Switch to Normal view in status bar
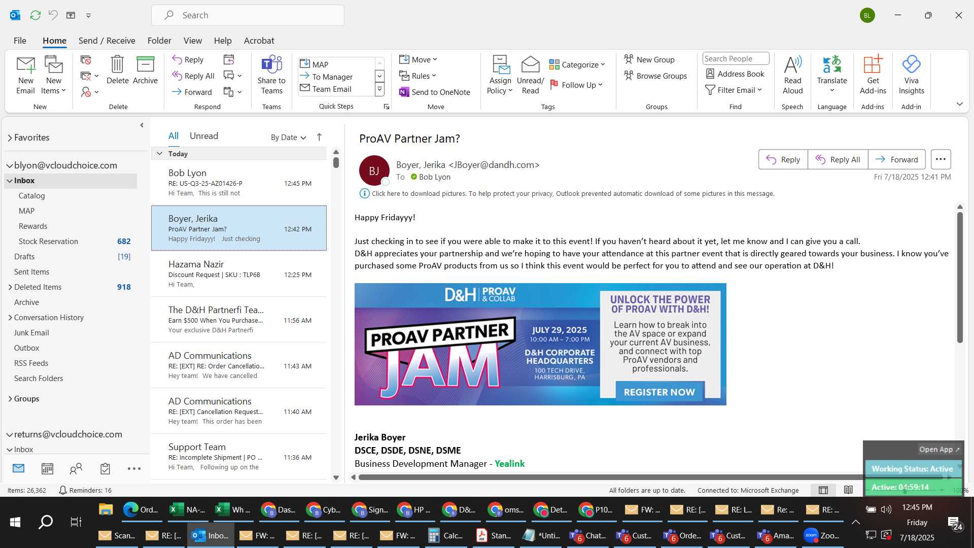 pos(823,490)
